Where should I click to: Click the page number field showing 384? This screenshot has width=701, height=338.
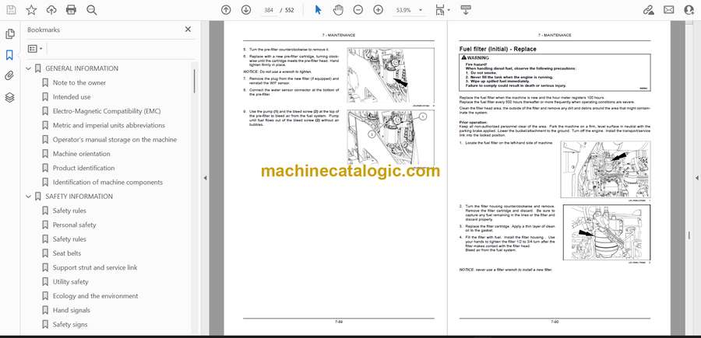[x=269, y=10]
